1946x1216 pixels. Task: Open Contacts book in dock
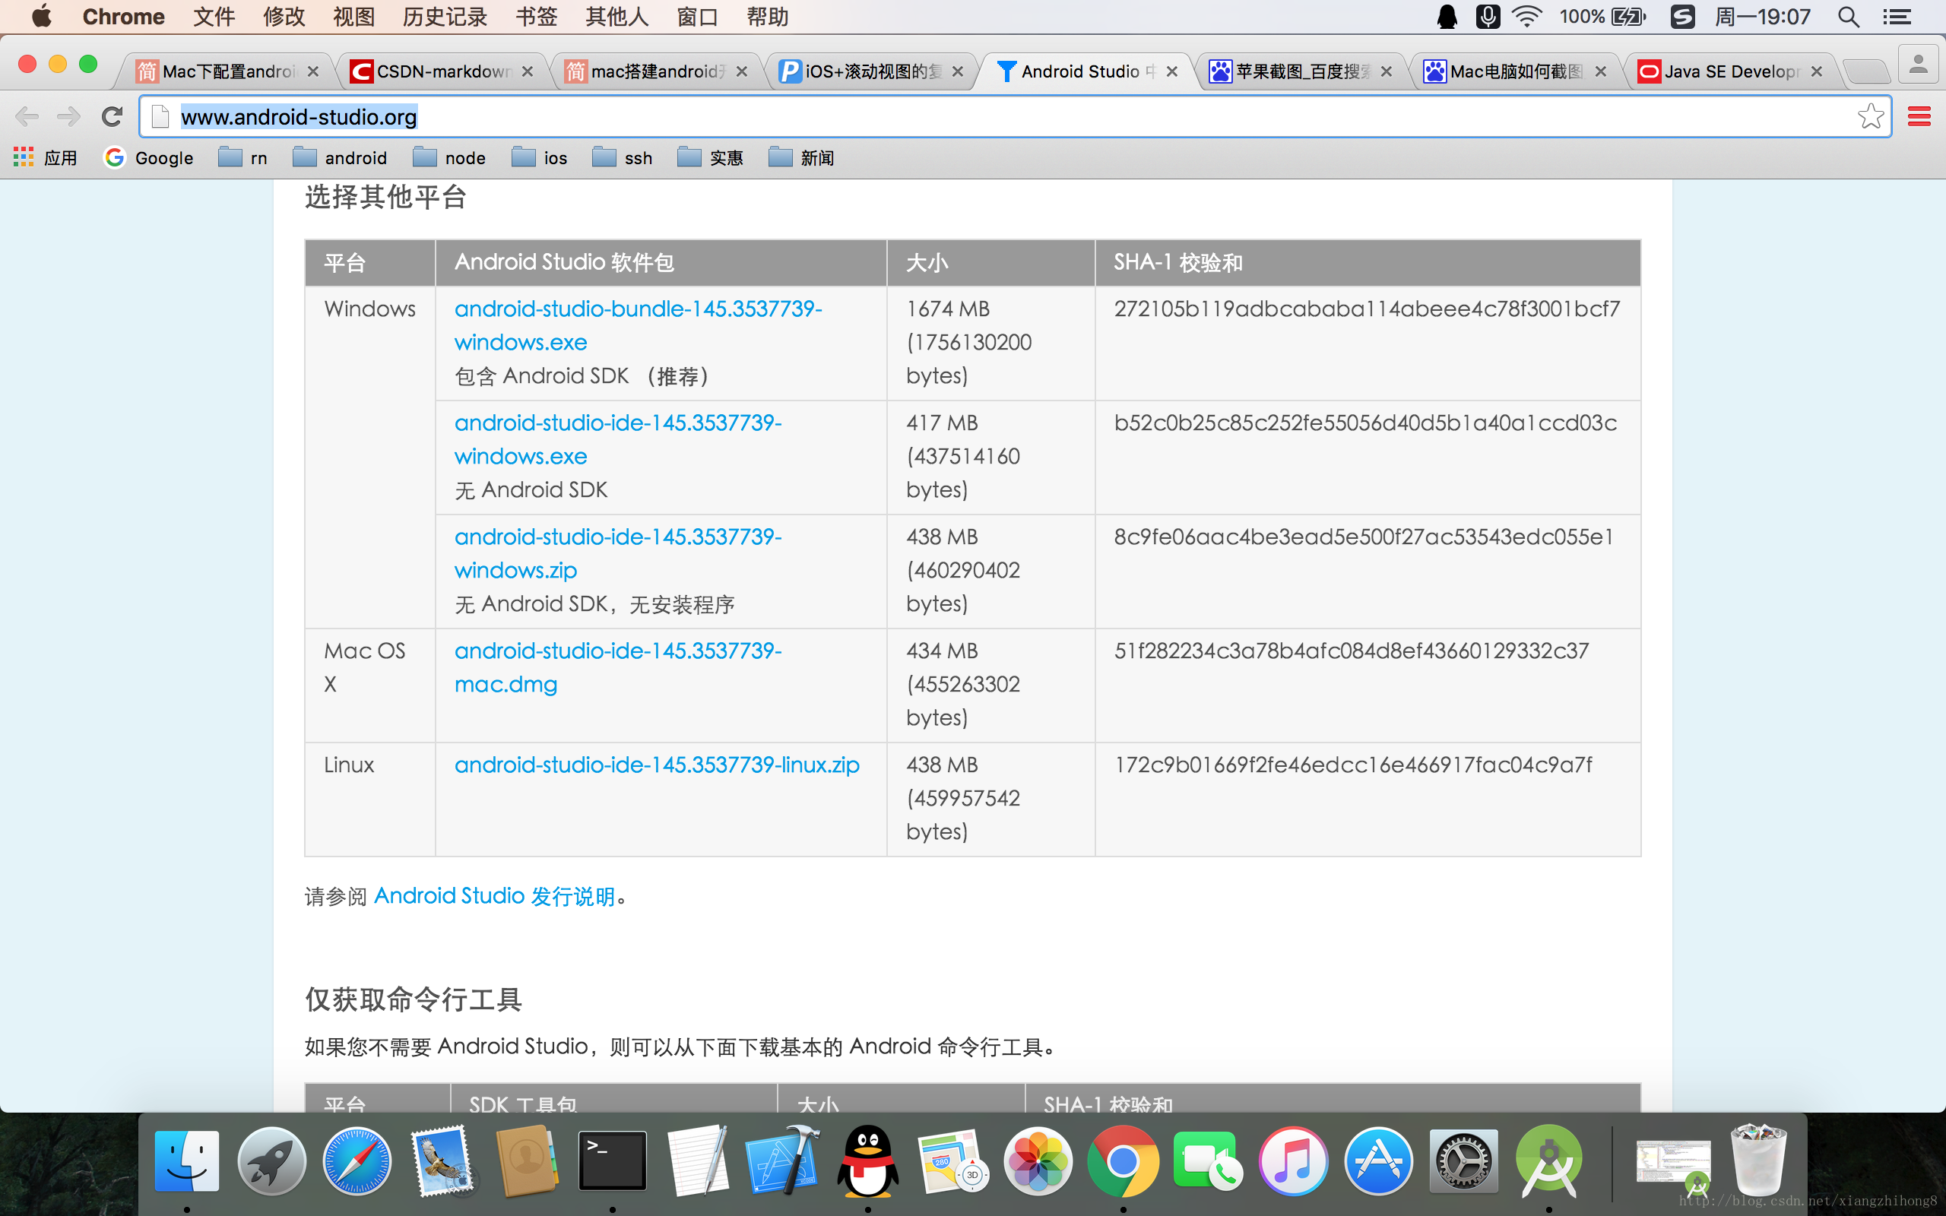pos(528,1161)
